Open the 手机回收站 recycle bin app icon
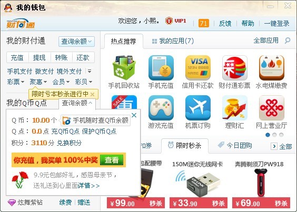The image size is (297, 212). point(124,68)
